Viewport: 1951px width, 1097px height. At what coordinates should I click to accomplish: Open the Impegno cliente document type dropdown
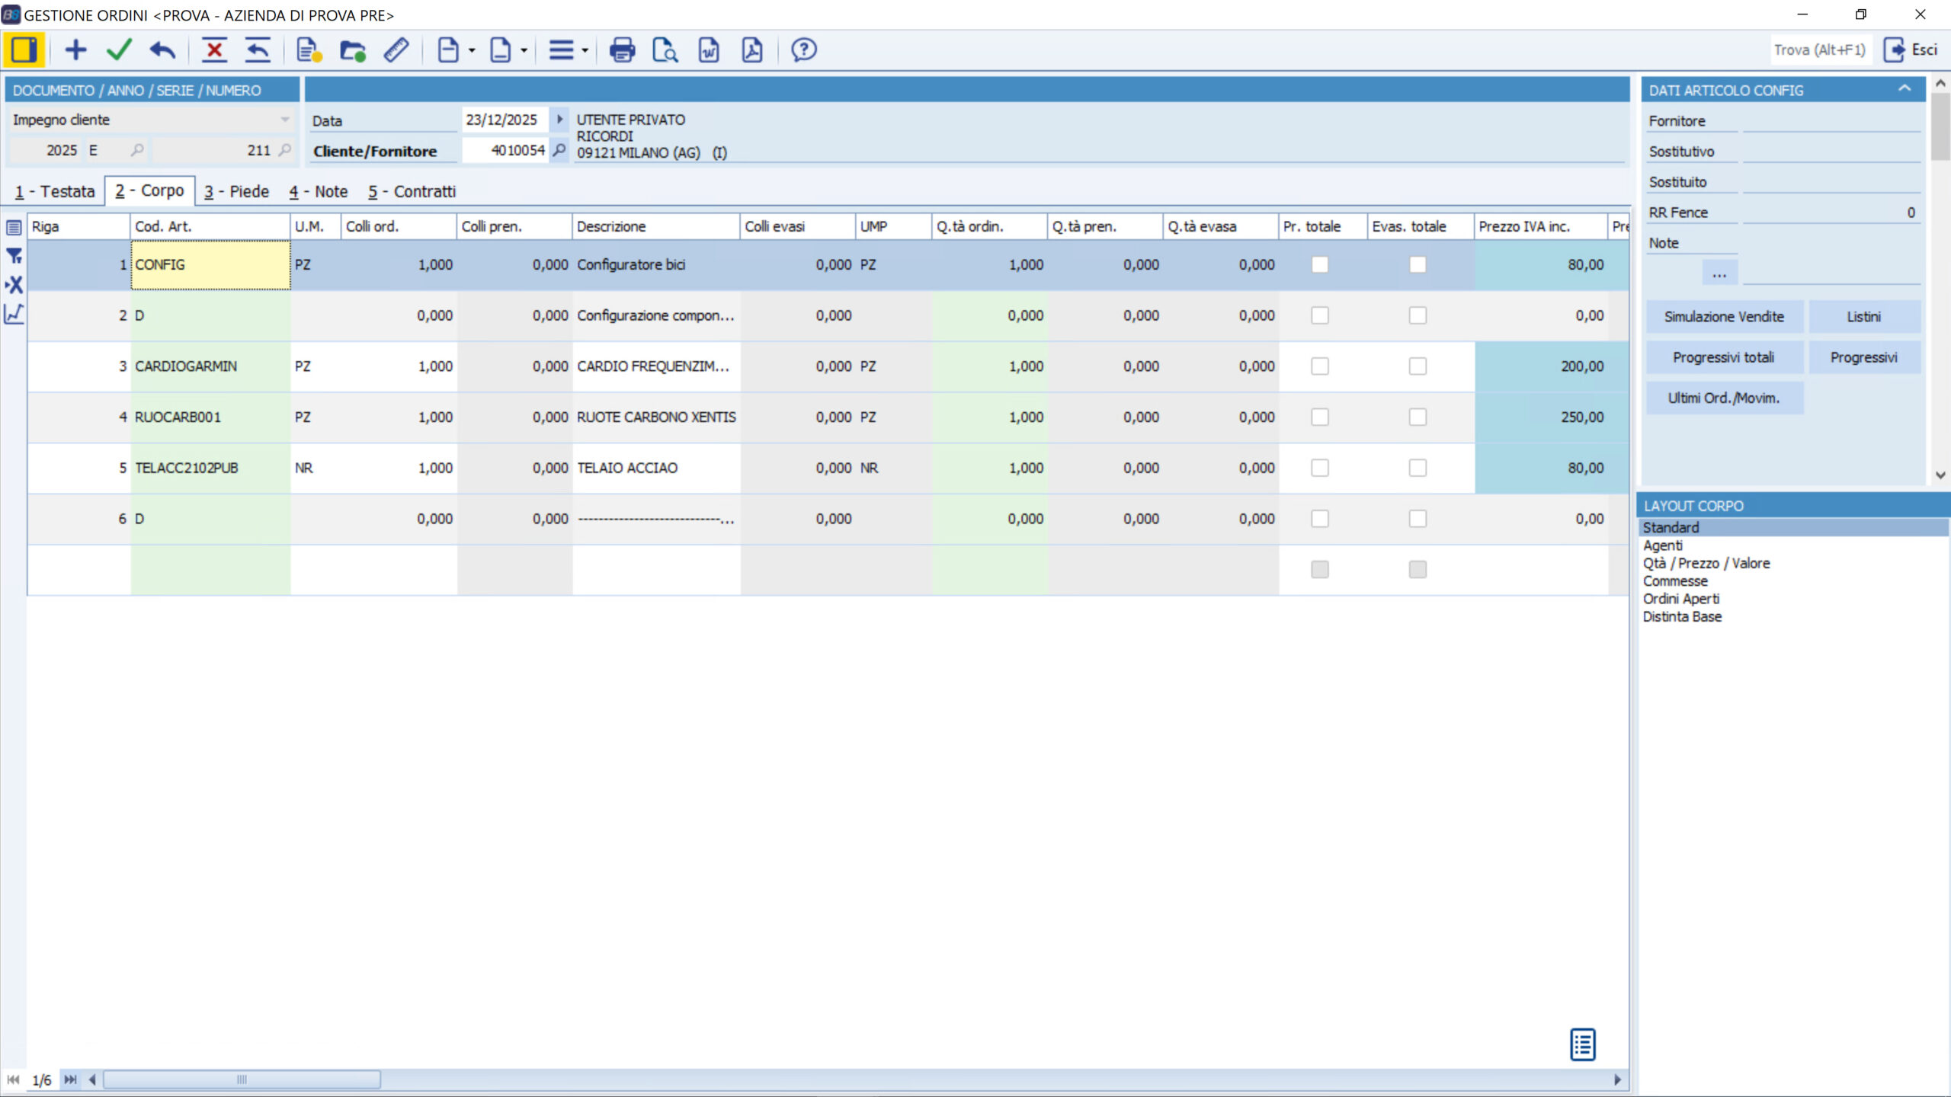pos(284,120)
